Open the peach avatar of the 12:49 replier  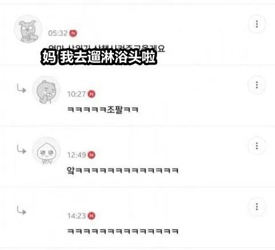coord(46,151)
